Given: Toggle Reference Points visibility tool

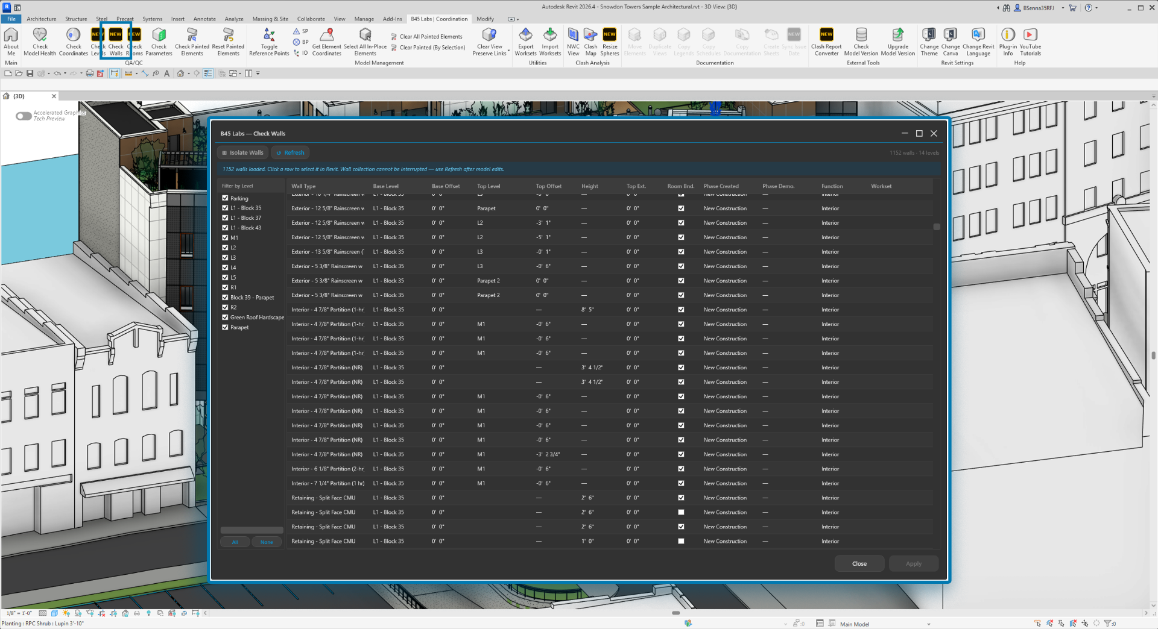Looking at the screenshot, I should [269, 42].
